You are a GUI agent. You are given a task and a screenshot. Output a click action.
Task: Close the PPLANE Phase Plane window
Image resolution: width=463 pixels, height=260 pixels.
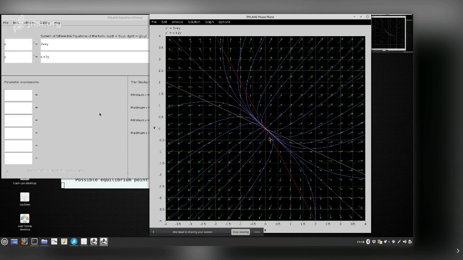pyautogui.click(x=368, y=17)
